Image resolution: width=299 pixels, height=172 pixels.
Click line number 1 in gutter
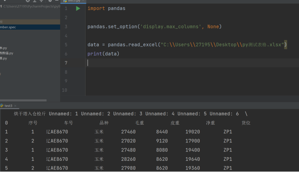pyautogui.click(x=66, y=8)
